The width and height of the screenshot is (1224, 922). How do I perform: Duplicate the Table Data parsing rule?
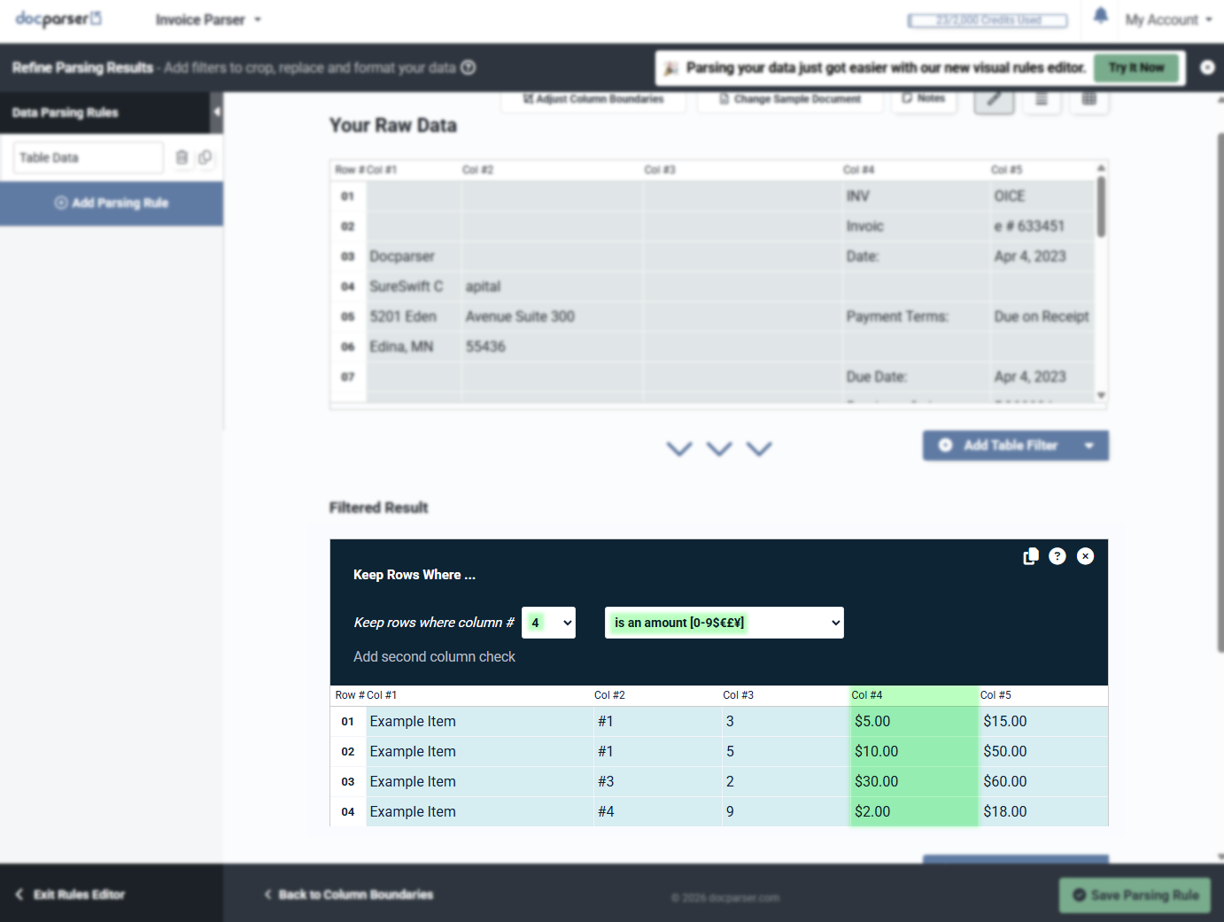205,158
